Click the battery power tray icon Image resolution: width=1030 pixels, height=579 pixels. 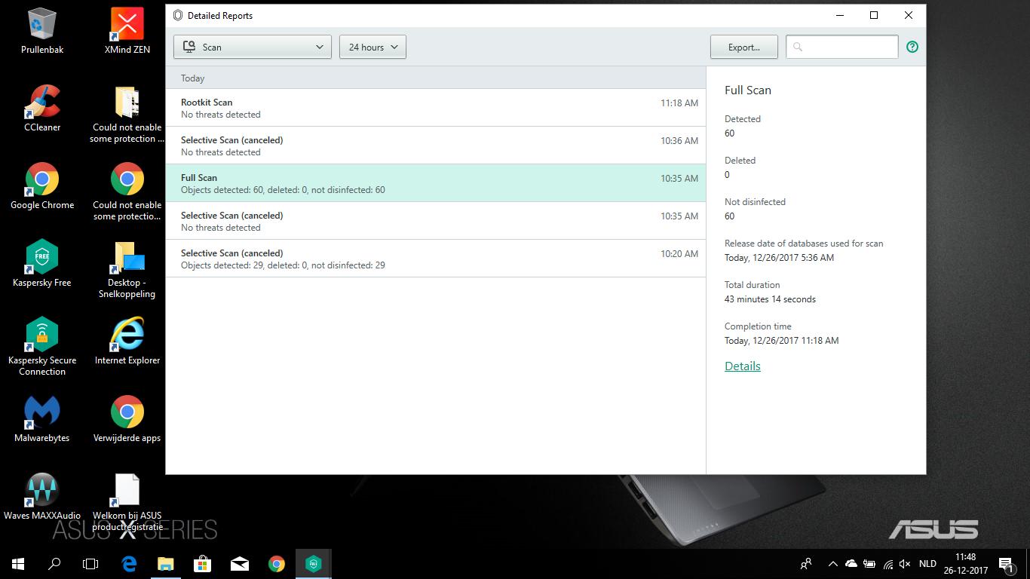point(869,563)
